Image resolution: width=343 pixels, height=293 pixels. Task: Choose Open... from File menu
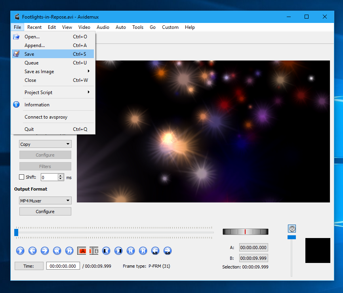(x=53, y=36)
